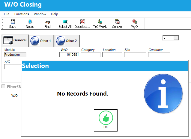191x139 pixels.
Task: Click the Category input field
Action: pos(91,55)
